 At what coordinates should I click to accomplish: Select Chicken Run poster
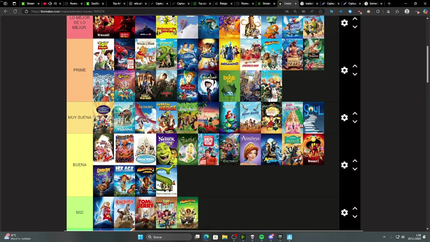[250, 54]
